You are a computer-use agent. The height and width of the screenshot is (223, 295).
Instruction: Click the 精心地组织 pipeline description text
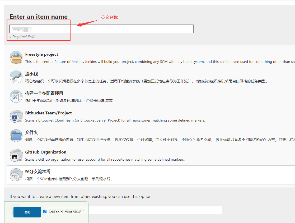click(146, 81)
